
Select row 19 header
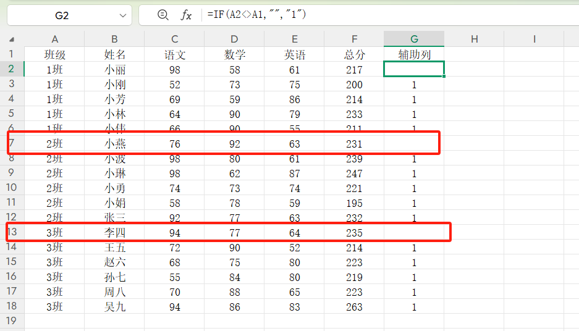(12, 321)
